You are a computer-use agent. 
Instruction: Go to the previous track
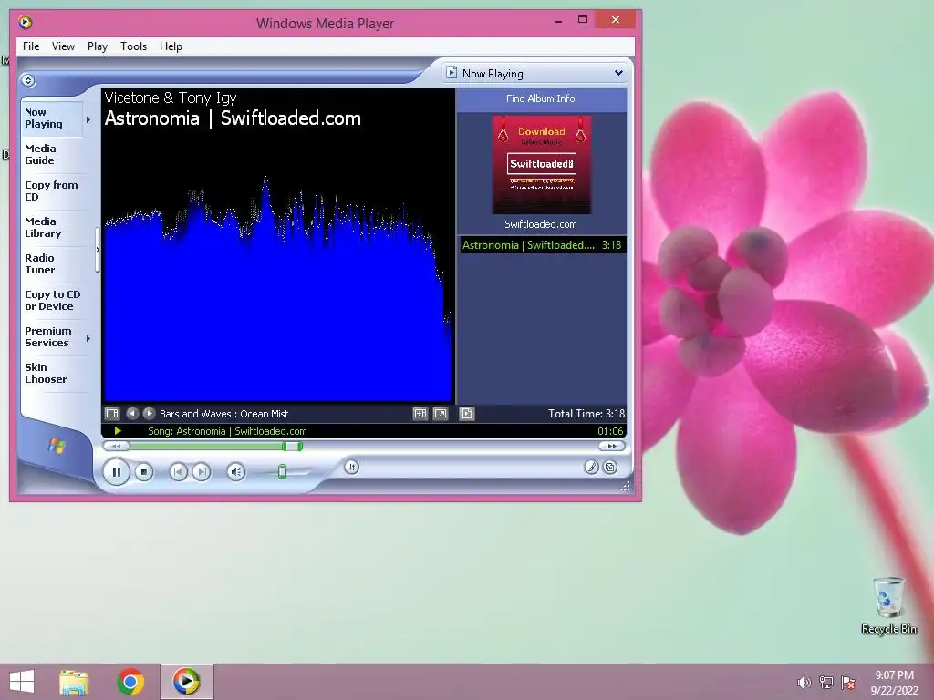(x=178, y=472)
